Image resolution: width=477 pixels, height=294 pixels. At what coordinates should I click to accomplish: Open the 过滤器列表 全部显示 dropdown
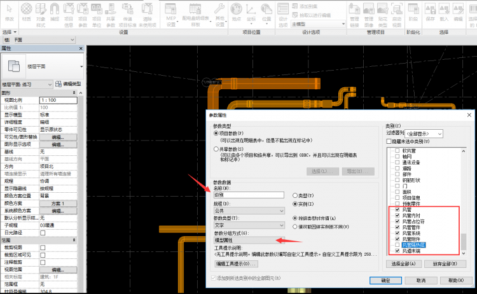[424, 134]
